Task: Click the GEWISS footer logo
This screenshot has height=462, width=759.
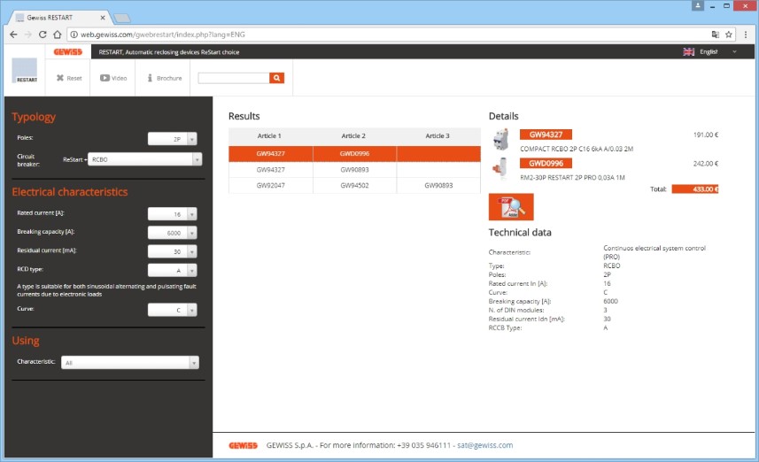Action: pos(243,445)
